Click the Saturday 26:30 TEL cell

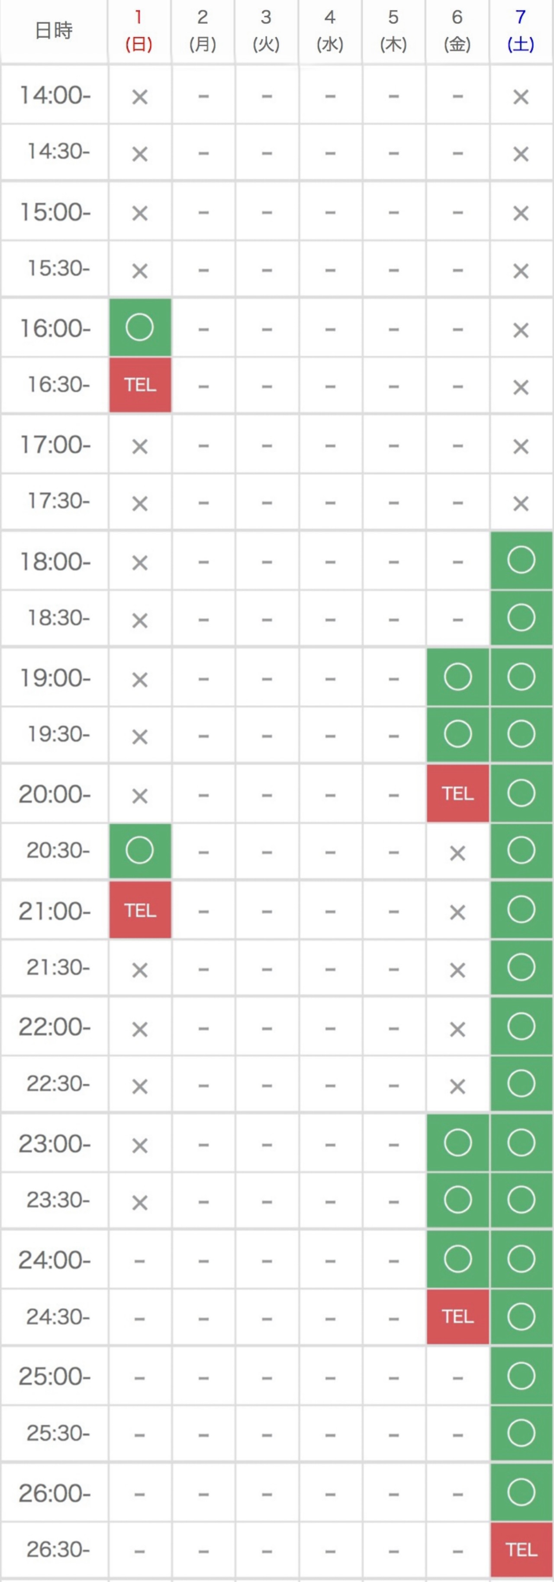pyautogui.click(x=522, y=1550)
